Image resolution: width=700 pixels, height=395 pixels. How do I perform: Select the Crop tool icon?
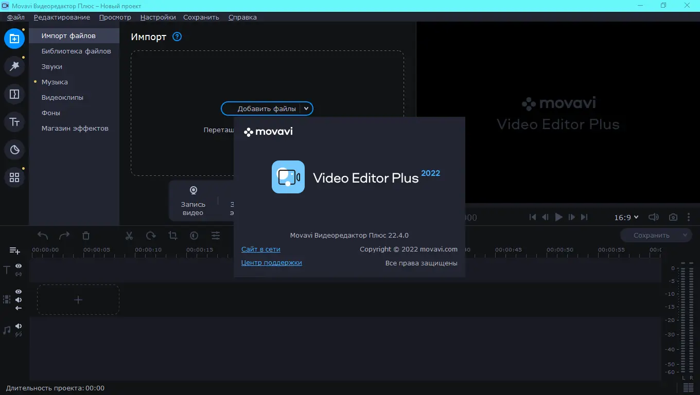click(172, 236)
